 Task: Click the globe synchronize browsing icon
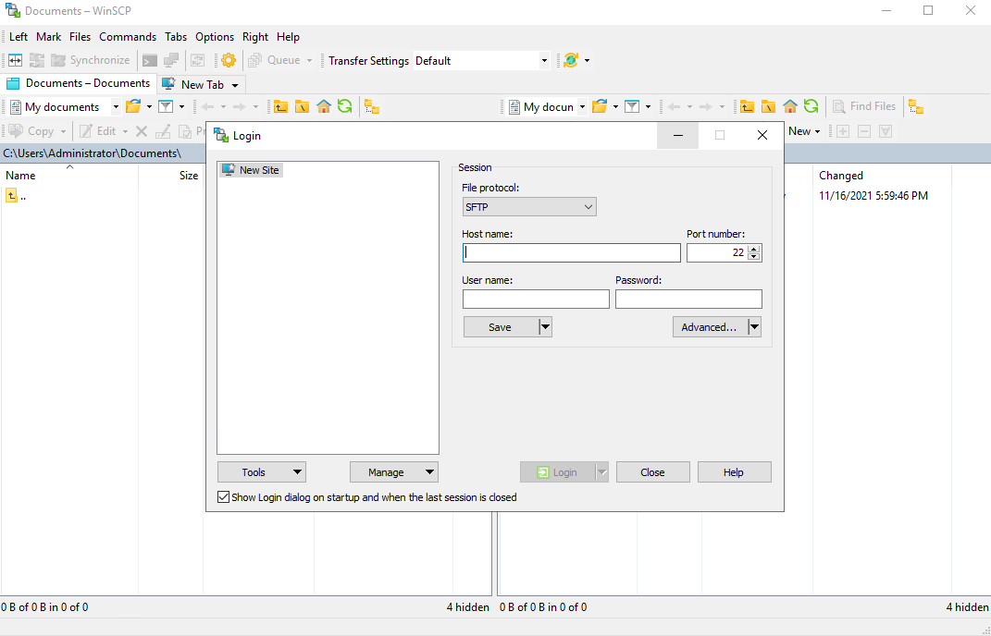click(571, 60)
